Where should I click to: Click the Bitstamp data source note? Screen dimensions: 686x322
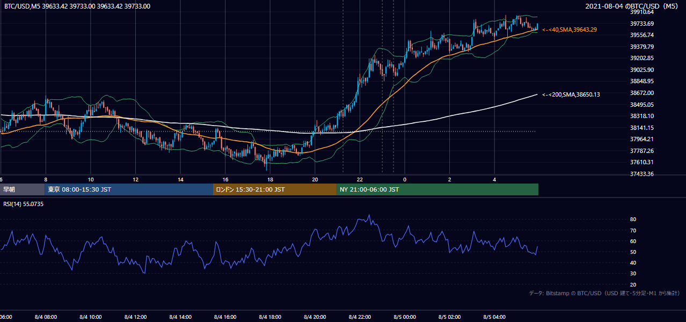click(604, 293)
